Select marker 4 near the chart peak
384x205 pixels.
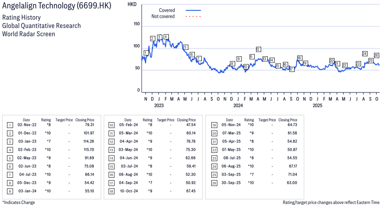click(x=166, y=37)
